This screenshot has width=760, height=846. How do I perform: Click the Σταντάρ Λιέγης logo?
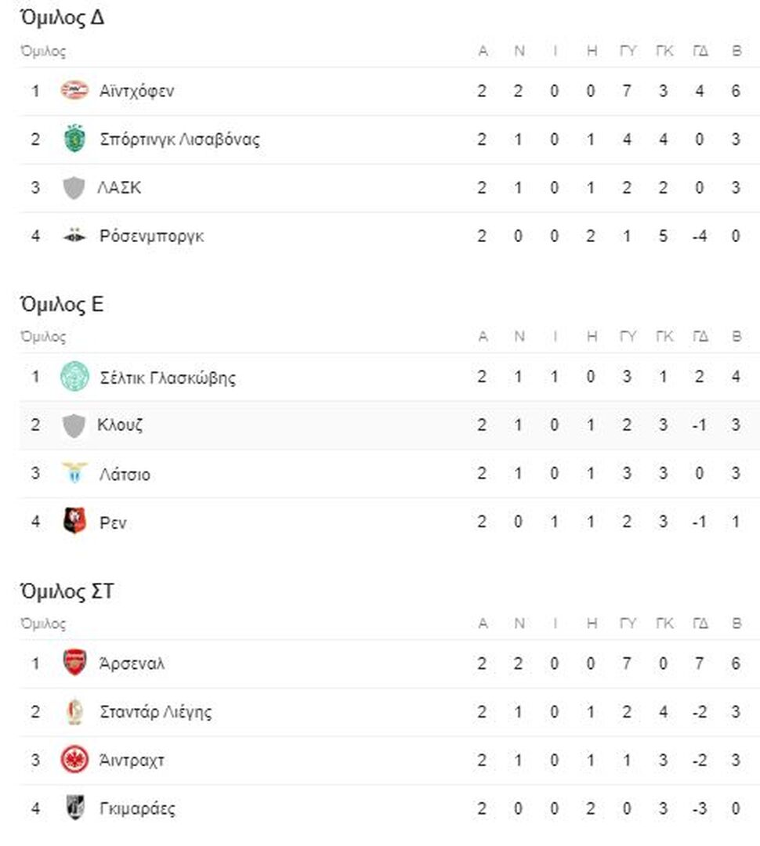[x=74, y=711]
